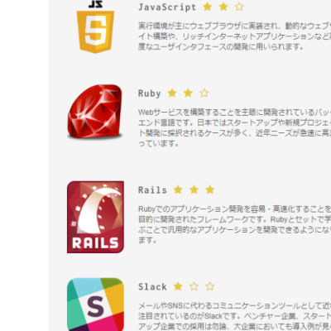This screenshot has height=331, width=331.
Task: Click the third empty star beside JavaScript
Action: coord(239,7)
